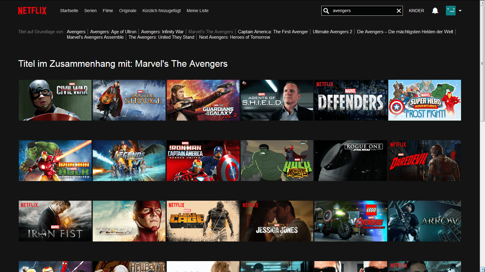Viewport: 485px width, 272px height.
Task: Select the Avengers suggestion link
Action: (x=76, y=32)
